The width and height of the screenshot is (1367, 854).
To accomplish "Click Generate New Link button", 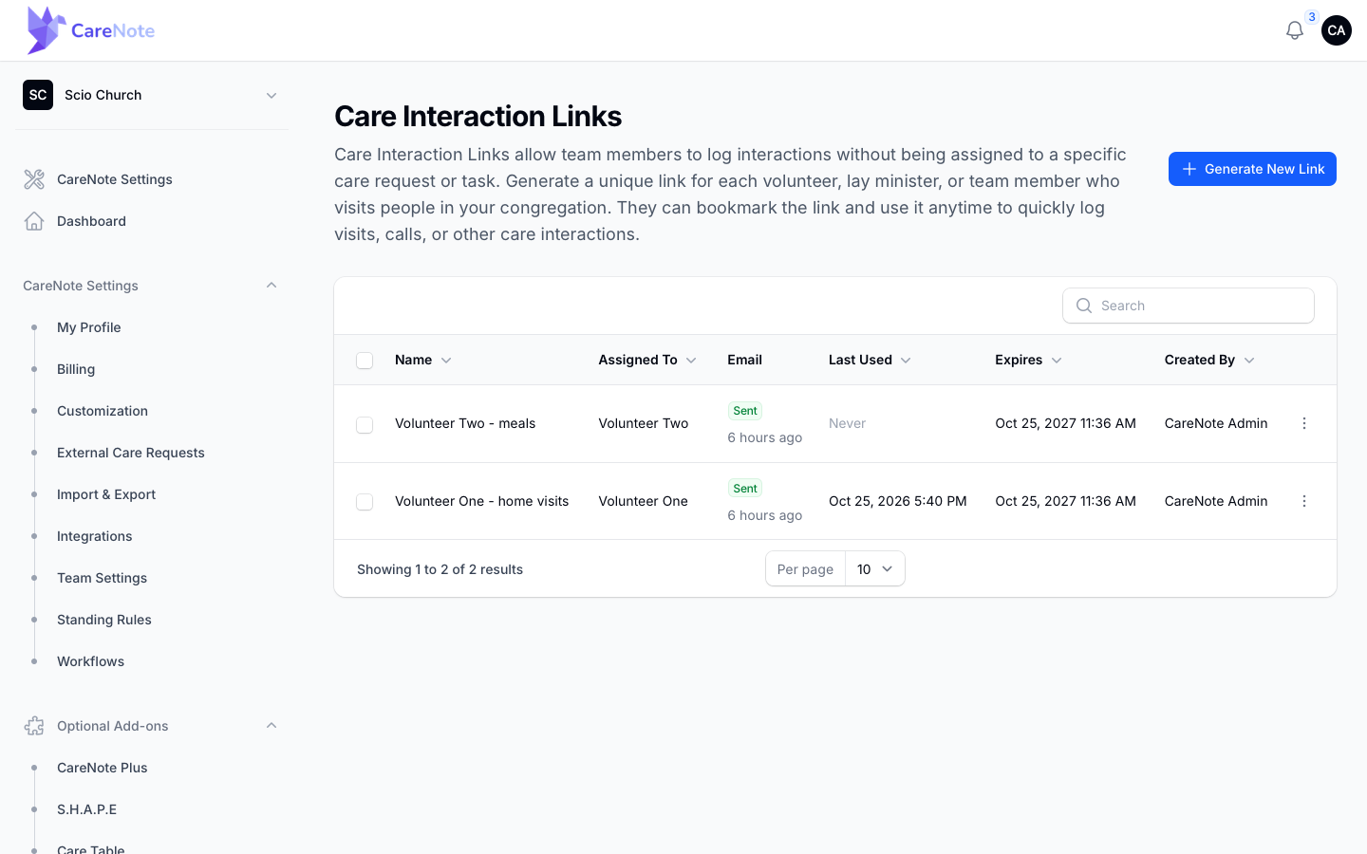I will pyautogui.click(x=1252, y=169).
